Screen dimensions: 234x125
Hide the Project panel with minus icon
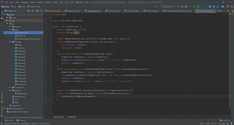(x=41, y=11)
